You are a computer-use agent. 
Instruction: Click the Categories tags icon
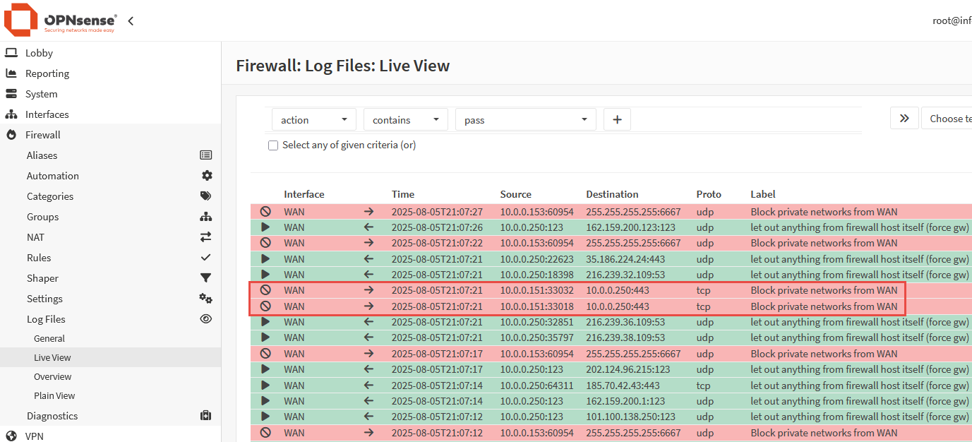pos(205,196)
